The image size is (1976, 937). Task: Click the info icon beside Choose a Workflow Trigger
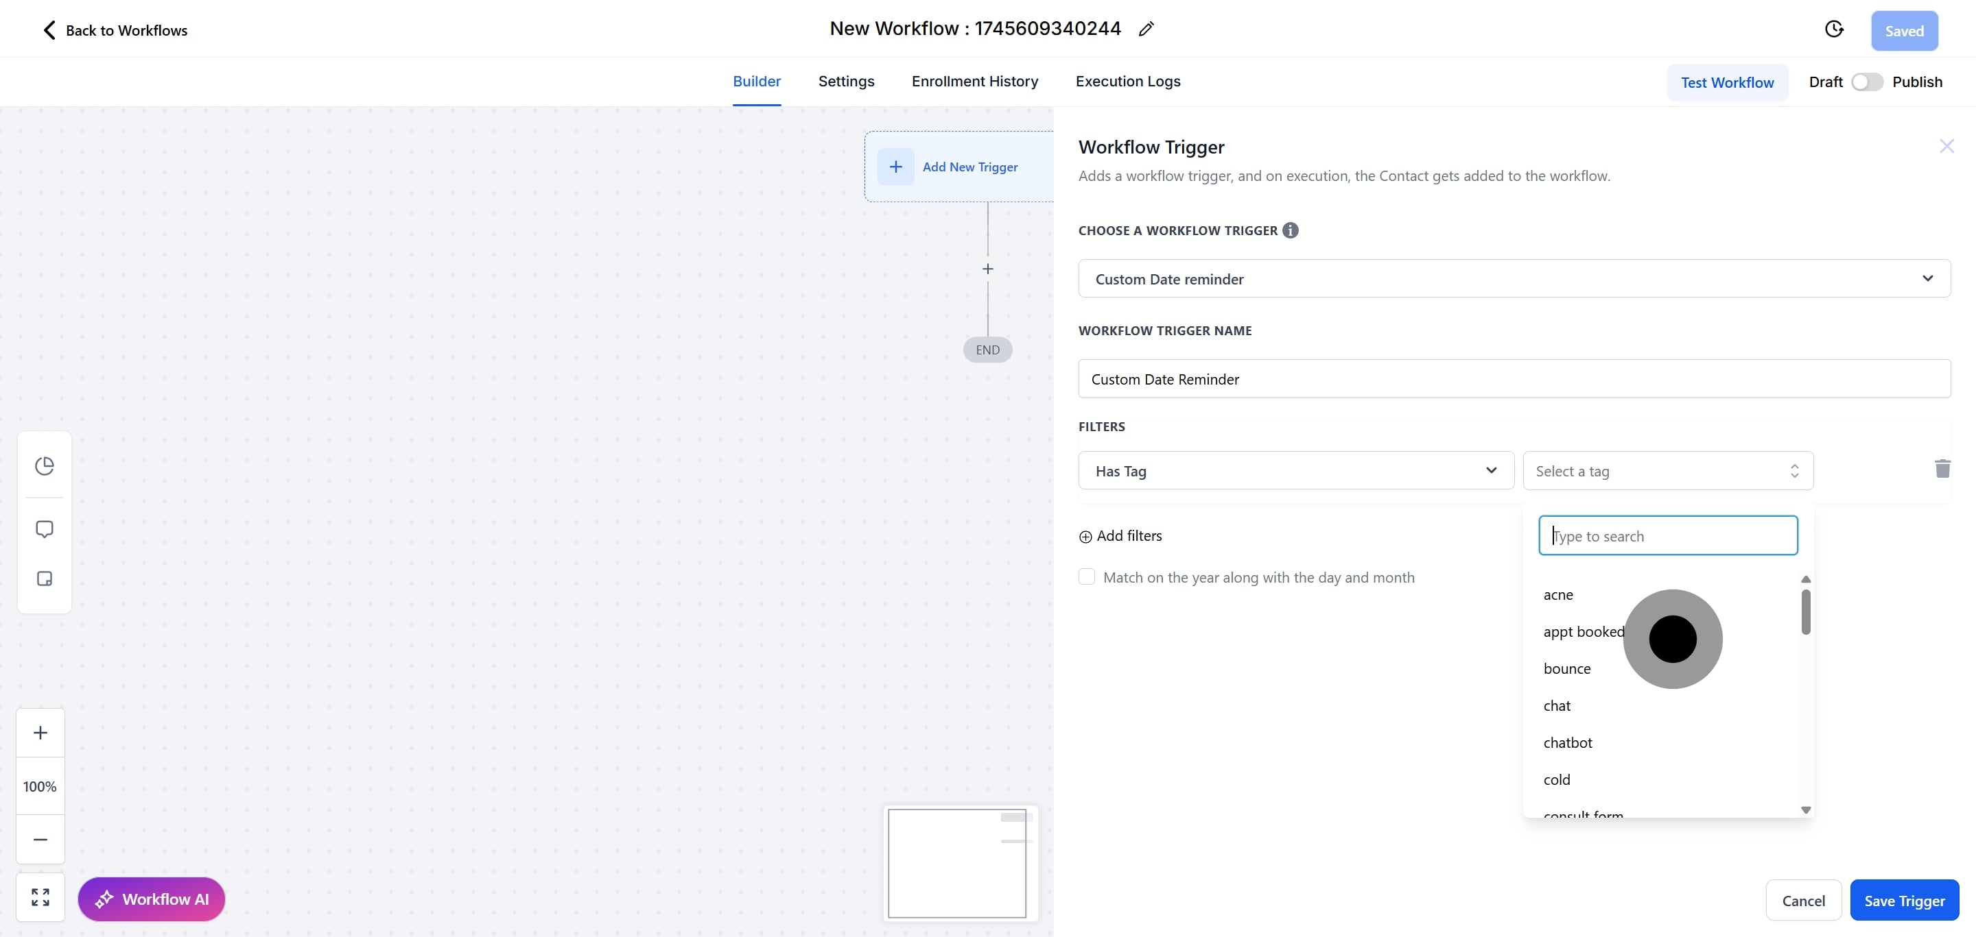(1290, 230)
